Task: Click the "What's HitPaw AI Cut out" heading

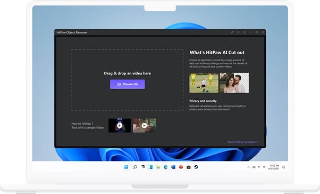Action: click(x=217, y=53)
